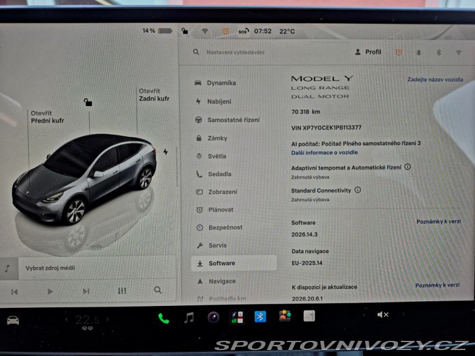Tap the Wi-Fi icon in settings header

point(459,53)
